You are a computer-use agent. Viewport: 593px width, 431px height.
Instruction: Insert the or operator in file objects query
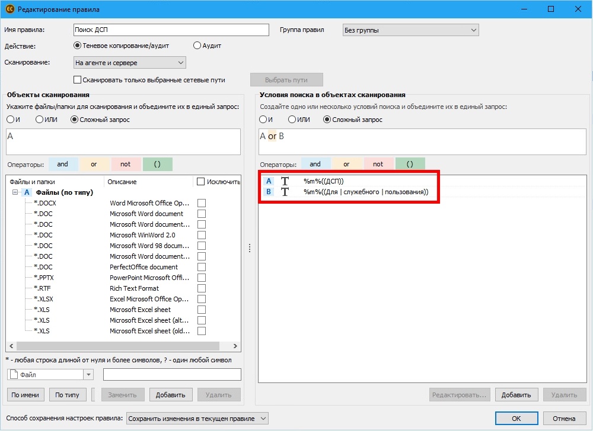click(94, 164)
